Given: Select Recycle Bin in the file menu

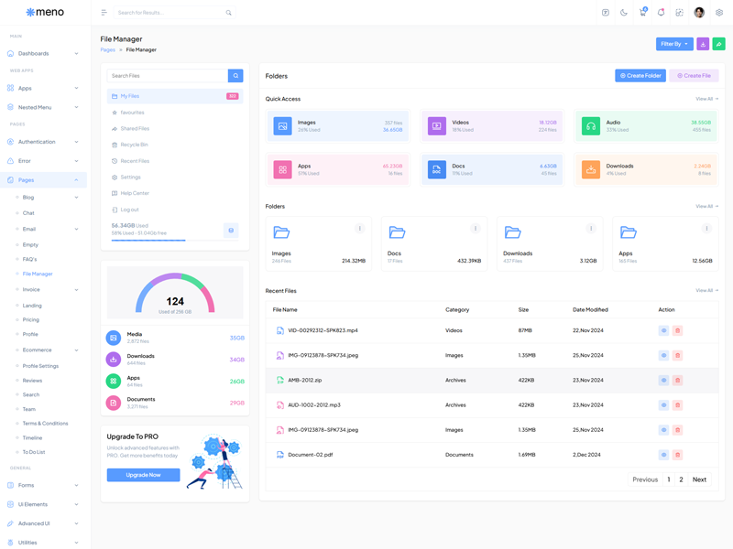Looking at the screenshot, I should pos(134,145).
